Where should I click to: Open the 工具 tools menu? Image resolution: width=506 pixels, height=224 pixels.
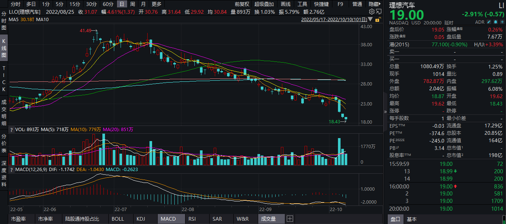pyautogui.click(x=302, y=4)
